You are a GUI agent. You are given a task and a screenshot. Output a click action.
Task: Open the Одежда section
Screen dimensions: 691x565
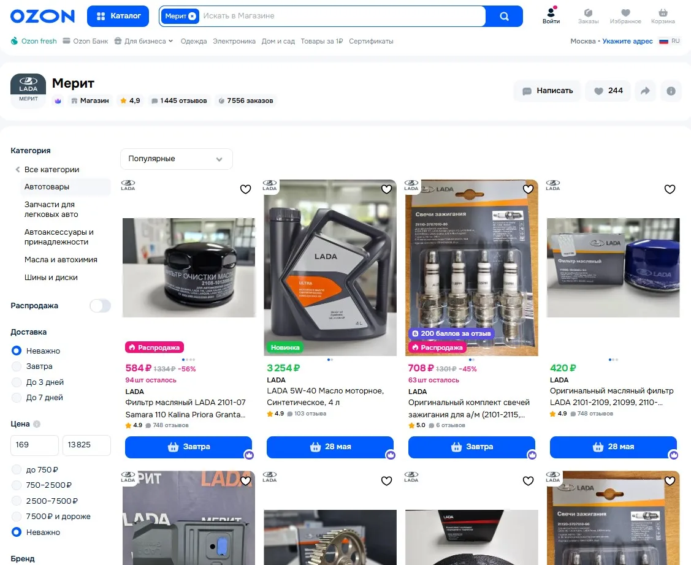click(x=194, y=41)
